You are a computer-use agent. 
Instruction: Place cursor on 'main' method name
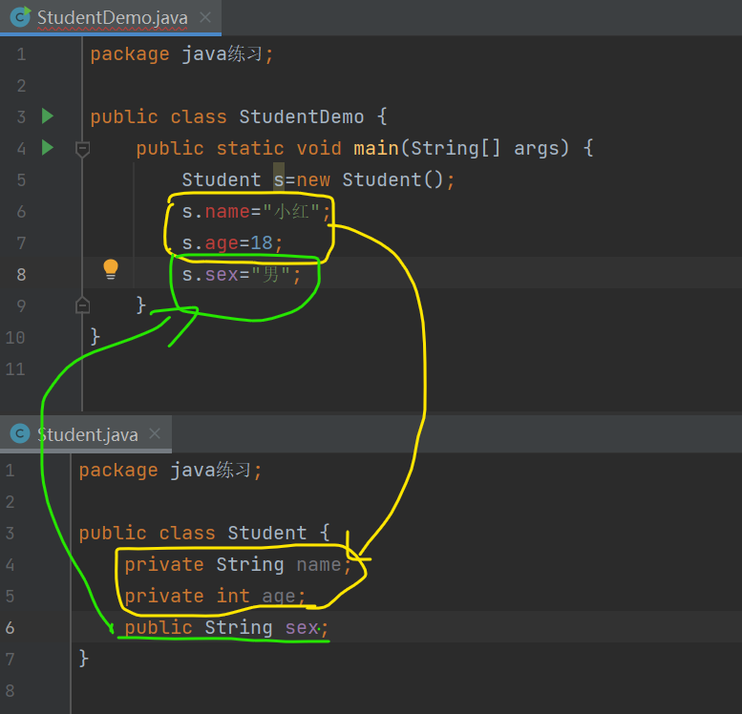(376, 149)
